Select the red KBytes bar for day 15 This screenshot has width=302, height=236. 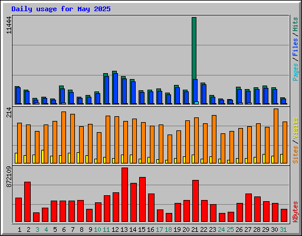(x=142, y=199)
